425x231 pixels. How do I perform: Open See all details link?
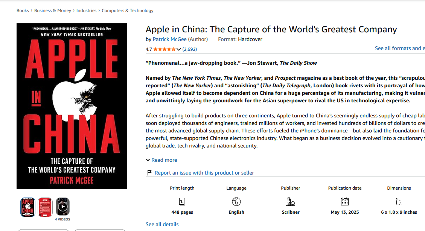pos(162,224)
